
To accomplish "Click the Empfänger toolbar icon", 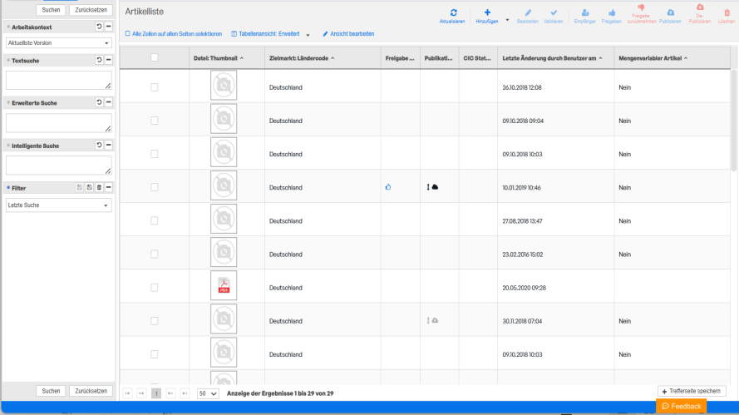I will (585, 12).
